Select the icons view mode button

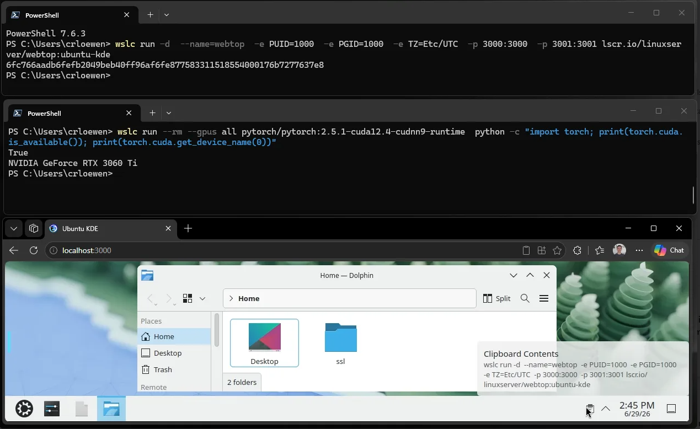pos(188,298)
